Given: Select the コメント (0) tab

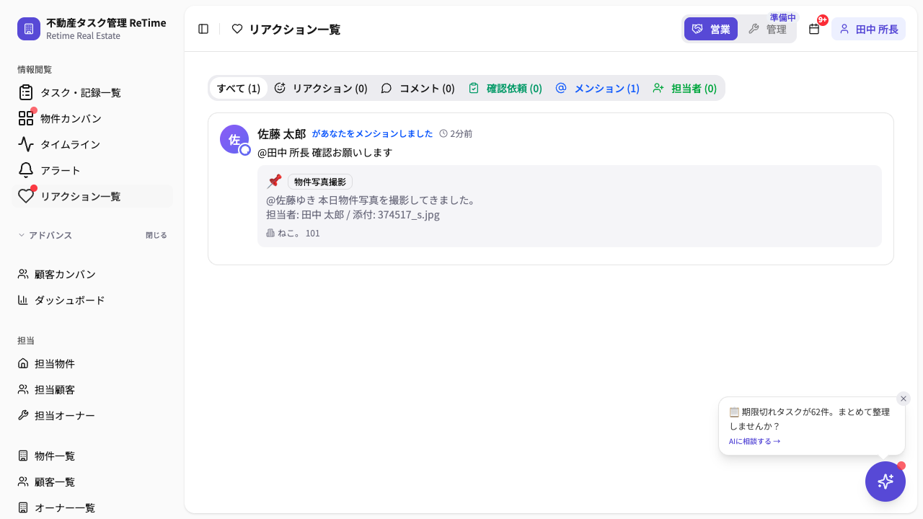Looking at the screenshot, I should [x=418, y=88].
